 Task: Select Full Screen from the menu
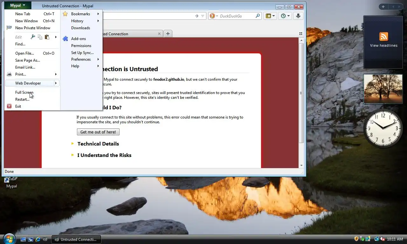32,92
